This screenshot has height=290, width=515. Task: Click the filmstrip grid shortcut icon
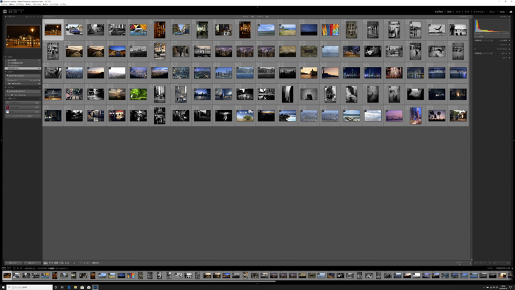coord(14,268)
